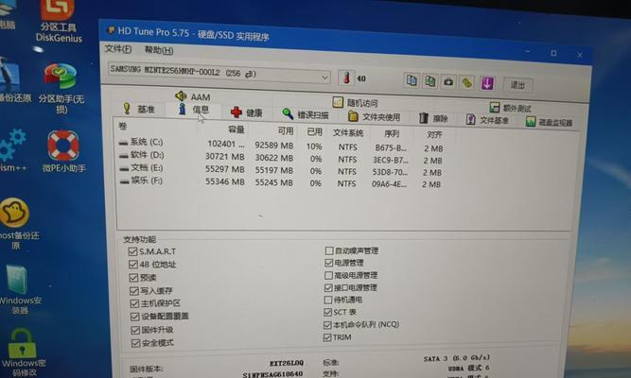The width and height of the screenshot is (631, 378).
Task: Click the first copy-to-clipboard toolbar icon
Action: click(x=411, y=80)
